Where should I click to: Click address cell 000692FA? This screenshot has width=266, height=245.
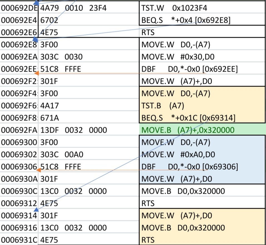tap(19, 130)
